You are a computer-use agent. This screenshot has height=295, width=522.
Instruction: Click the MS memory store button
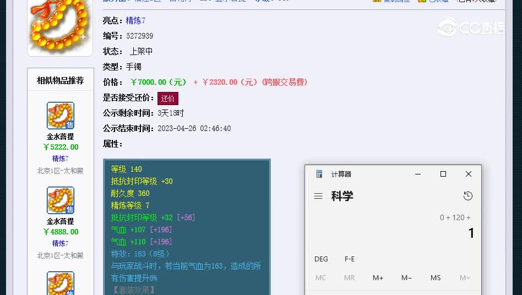436,278
